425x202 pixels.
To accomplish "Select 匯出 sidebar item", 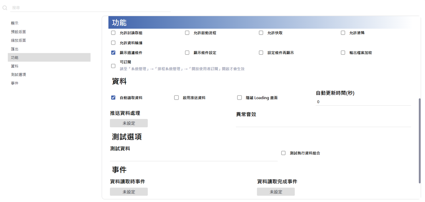I will 15,49.
